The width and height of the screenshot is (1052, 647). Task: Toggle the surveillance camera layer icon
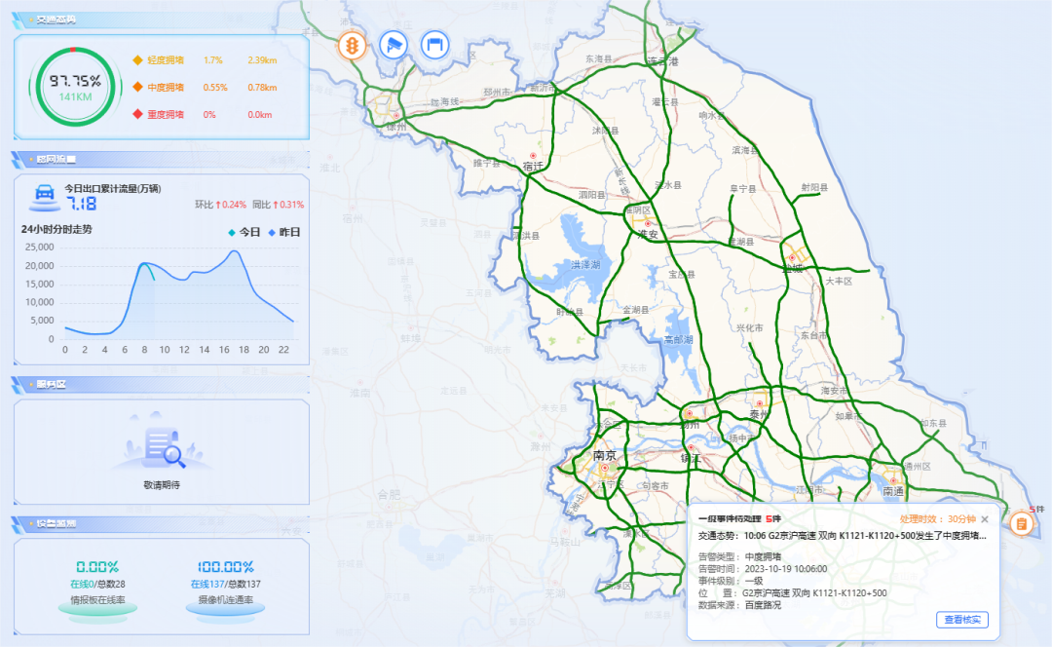point(393,45)
